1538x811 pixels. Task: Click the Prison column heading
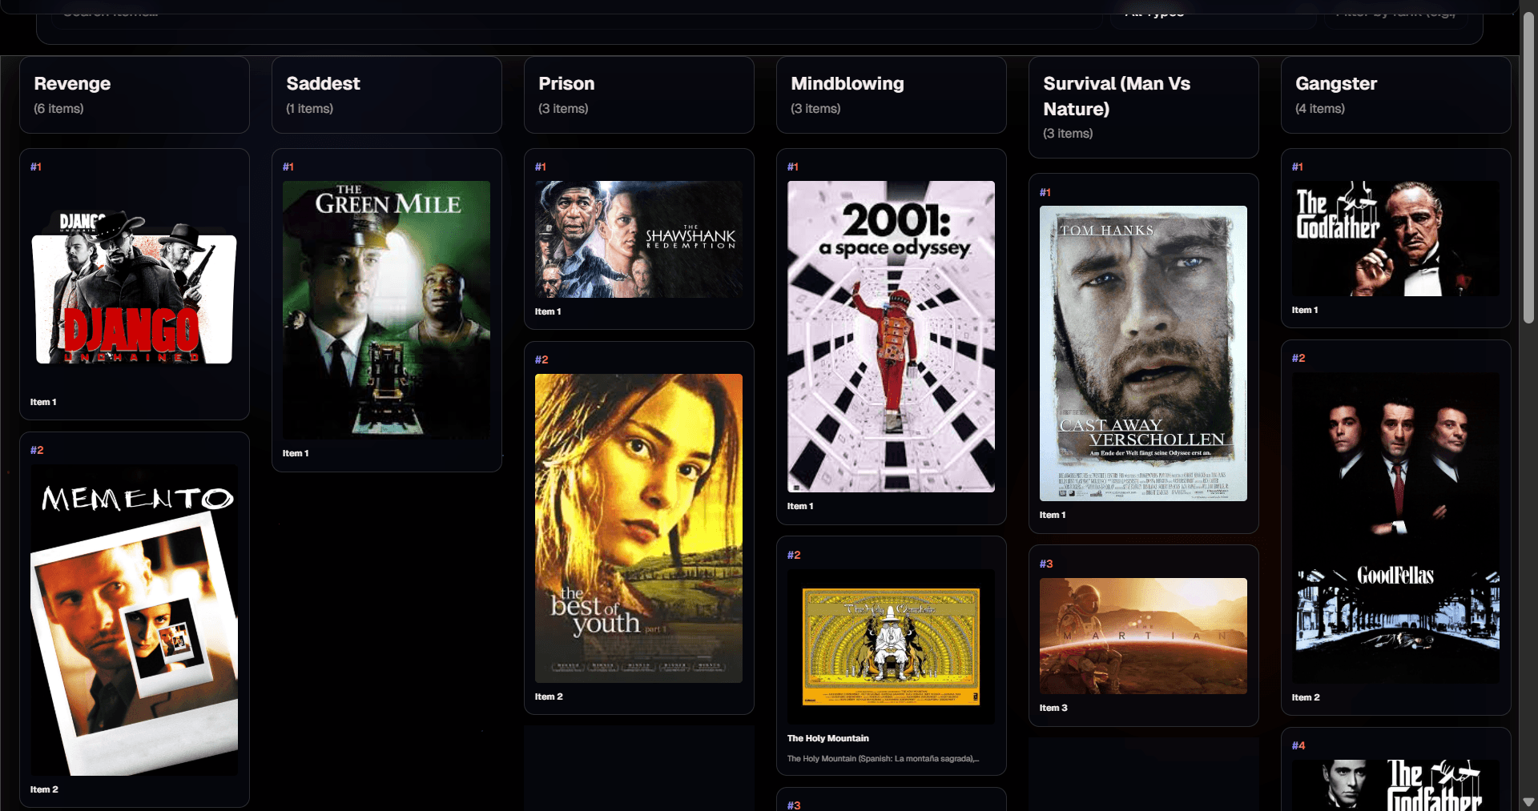point(566,83)
